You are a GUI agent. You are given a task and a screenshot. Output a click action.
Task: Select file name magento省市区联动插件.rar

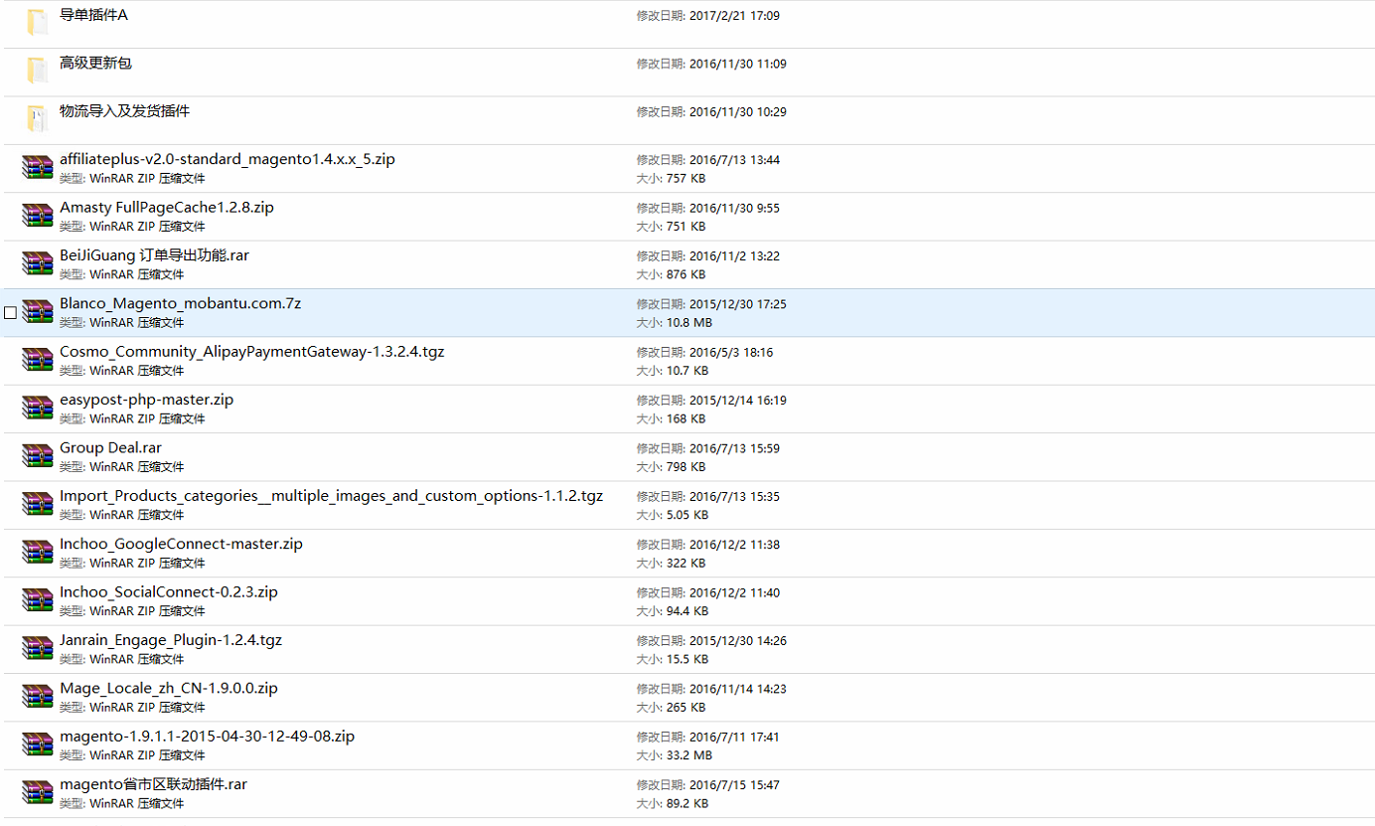(153, 784)
